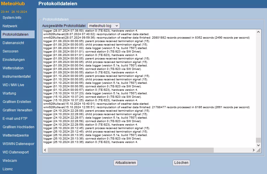Screen dimensions: 267x174
Task: Open E-mail und FTP settings
Action: 15,119
